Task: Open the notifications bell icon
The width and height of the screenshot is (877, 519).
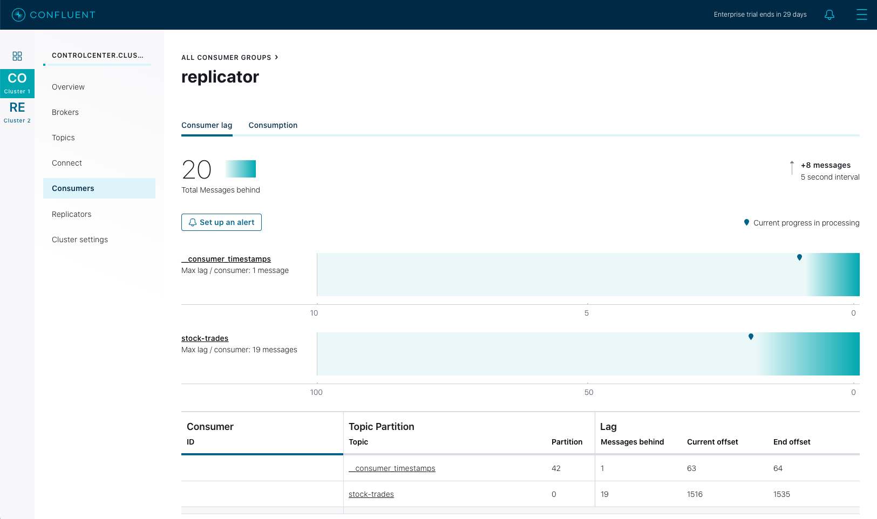Action: (830, 15)
